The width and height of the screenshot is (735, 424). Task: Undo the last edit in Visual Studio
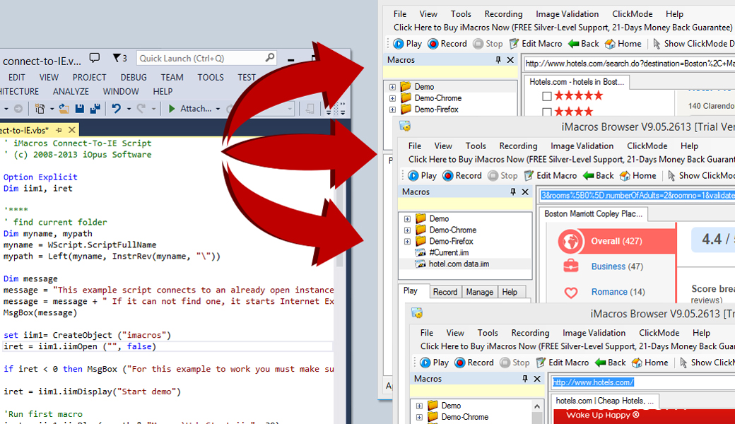coord(116,109)
